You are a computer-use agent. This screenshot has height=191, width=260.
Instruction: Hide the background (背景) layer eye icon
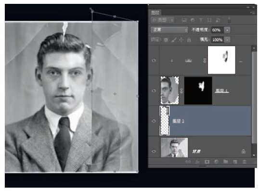click(x=154, y=152)
